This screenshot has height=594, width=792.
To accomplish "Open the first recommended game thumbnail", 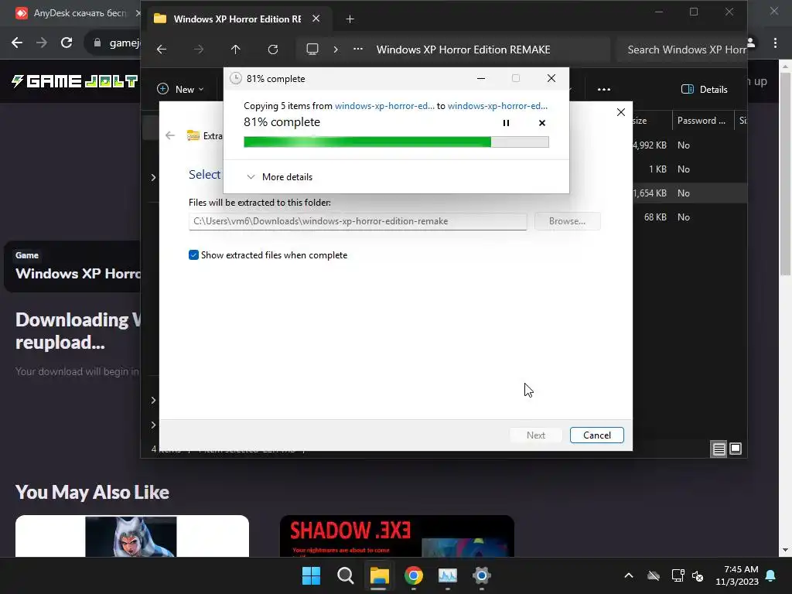I will (131, 536).
